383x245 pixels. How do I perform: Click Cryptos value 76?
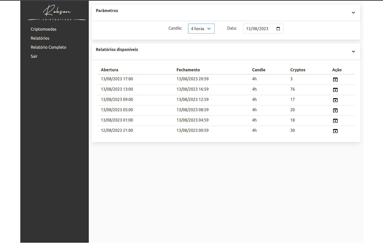(292, 89)
